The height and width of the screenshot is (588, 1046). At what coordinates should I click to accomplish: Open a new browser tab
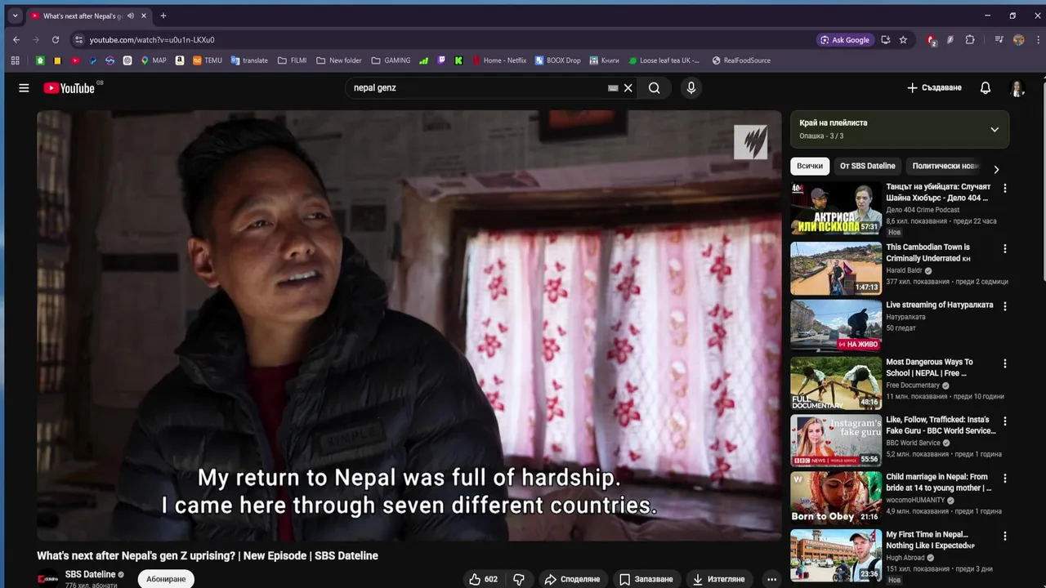(163, 16)
